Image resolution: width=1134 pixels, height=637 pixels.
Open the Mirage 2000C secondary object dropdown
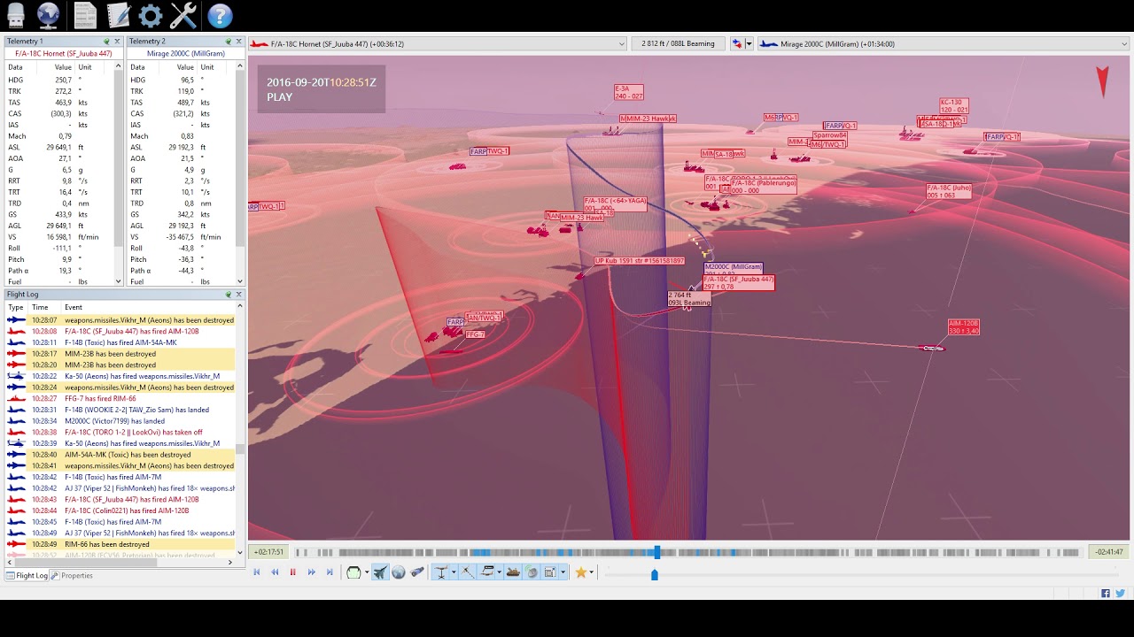(x=944, y=43)
